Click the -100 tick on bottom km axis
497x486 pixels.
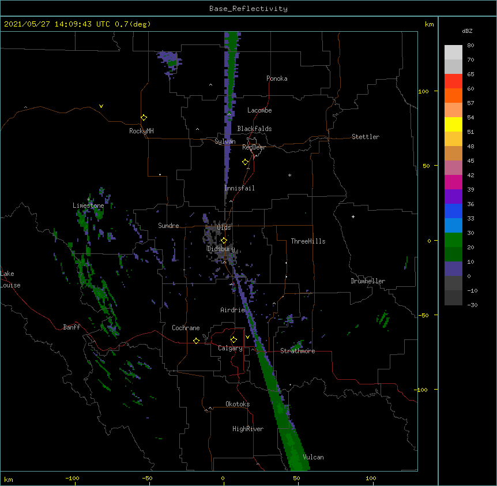click(x=72, y=478)
